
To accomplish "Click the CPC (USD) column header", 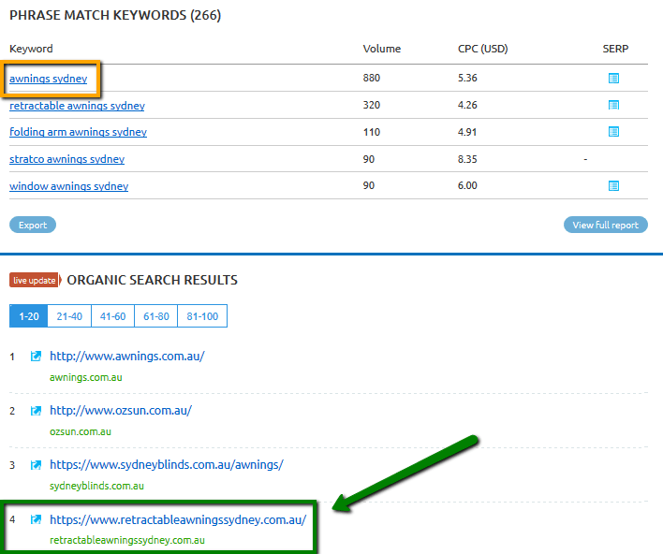I will click(x=483, y=49).
